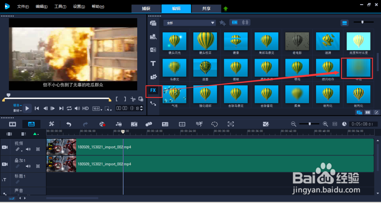Jump to the start of project
The image size is (381, 203).
[37, 108]
